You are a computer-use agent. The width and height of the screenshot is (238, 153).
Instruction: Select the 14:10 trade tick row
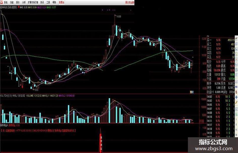(221, 117)
